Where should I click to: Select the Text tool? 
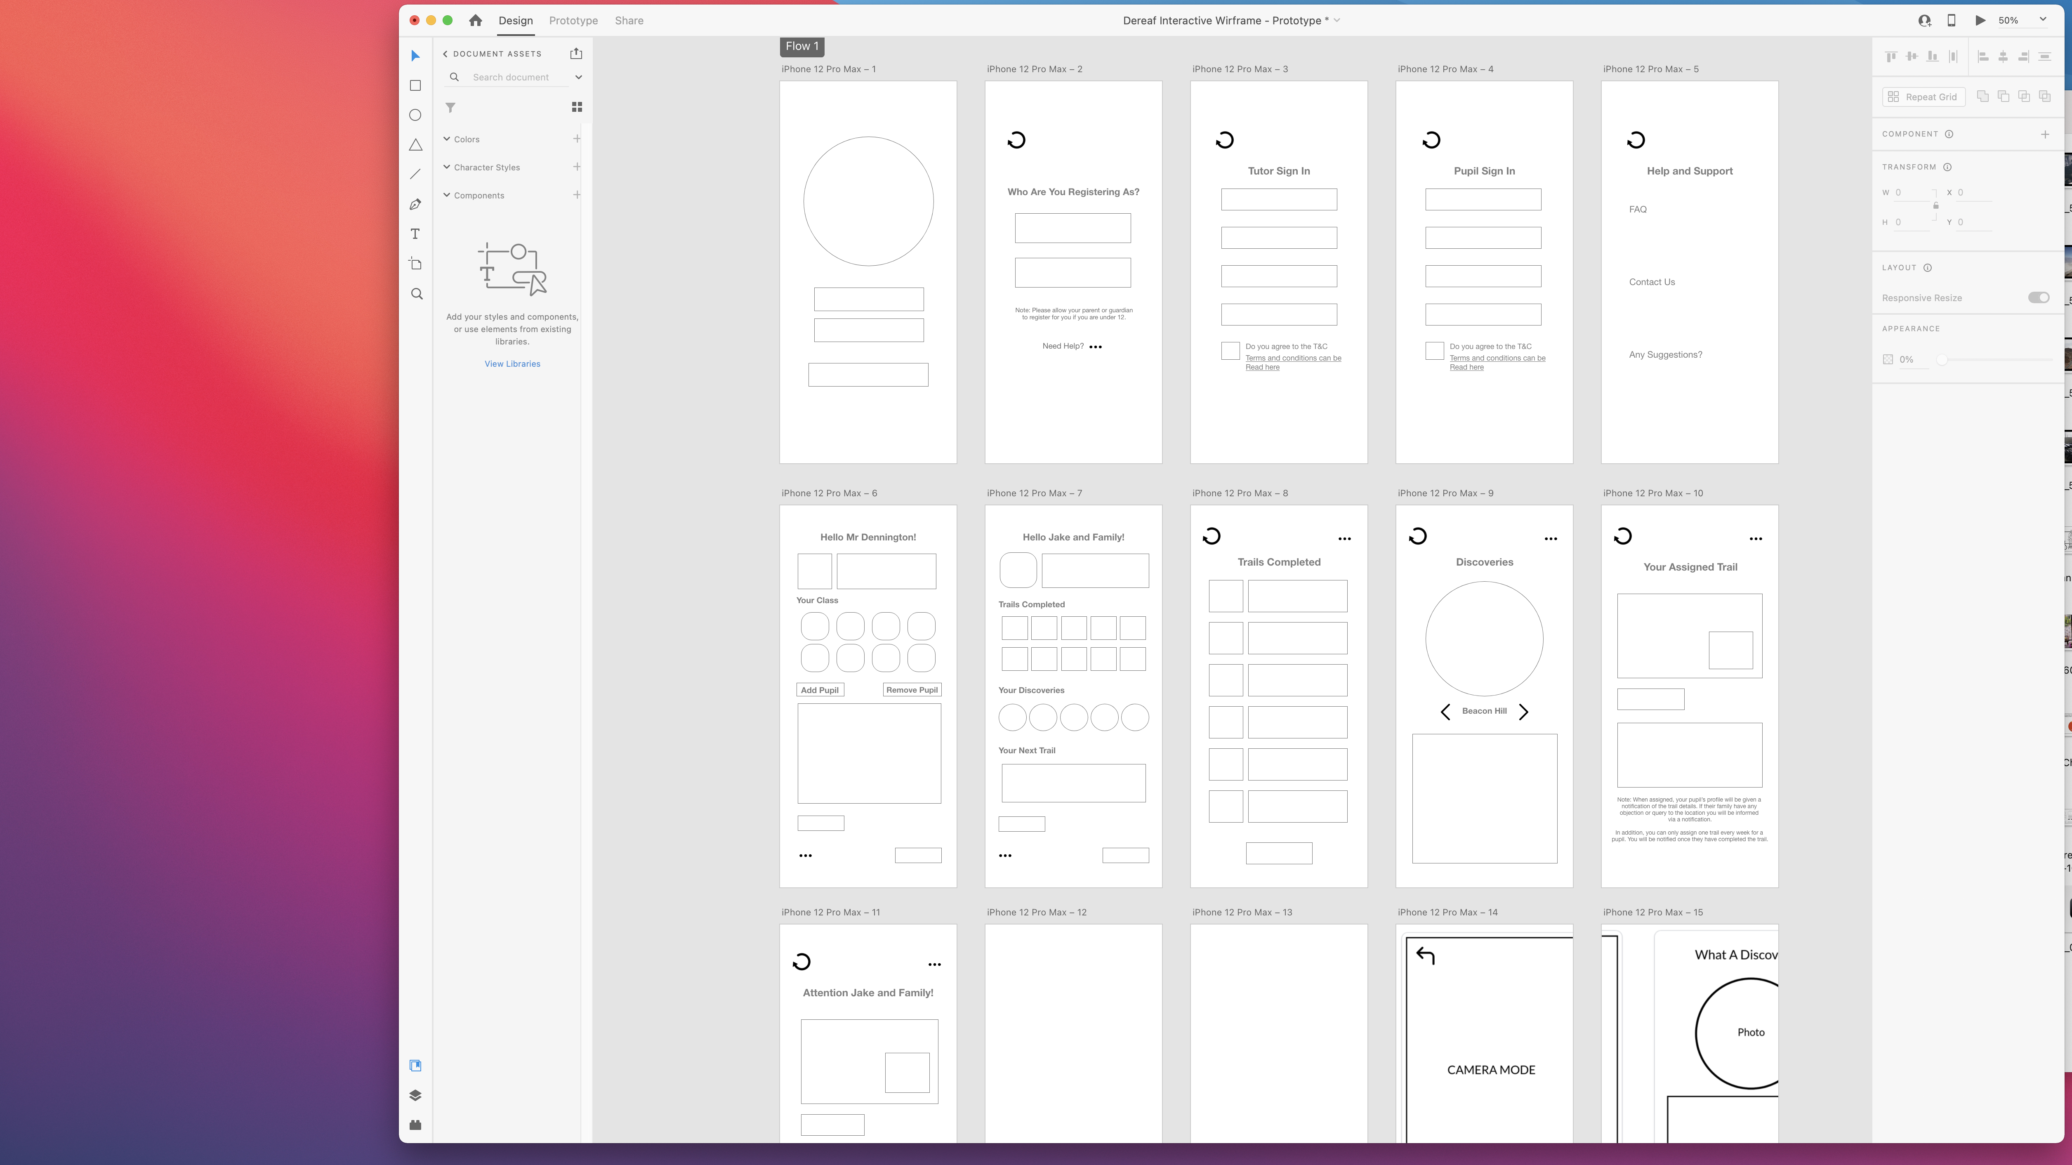tap(415, 234)
